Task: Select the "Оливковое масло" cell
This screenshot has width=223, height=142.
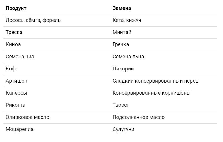Action: point(27,117)
